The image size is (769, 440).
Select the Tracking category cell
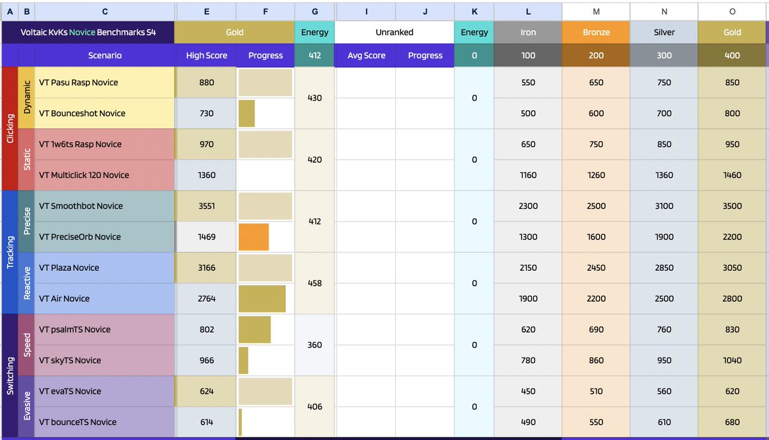point(10,252)
